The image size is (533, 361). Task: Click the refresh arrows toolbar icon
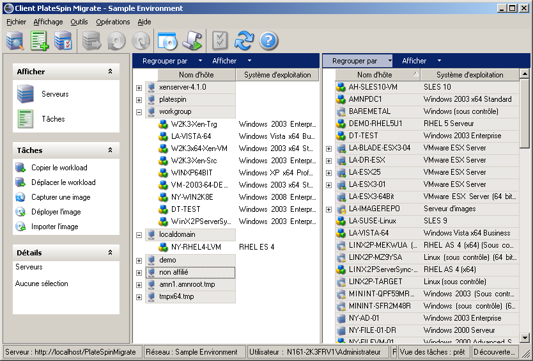(243, 41)
